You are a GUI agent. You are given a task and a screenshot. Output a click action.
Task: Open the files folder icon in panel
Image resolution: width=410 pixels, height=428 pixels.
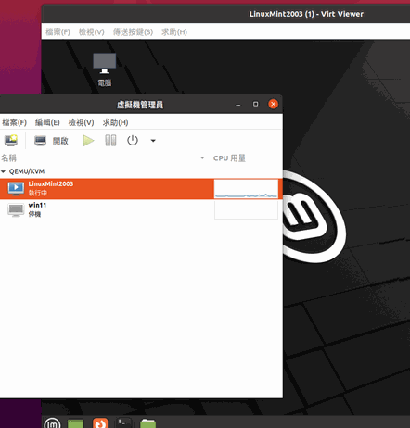tap(147, 423)
